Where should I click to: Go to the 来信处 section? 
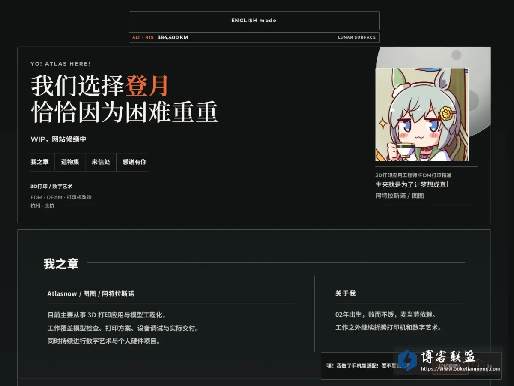click(x=101, y=162)
